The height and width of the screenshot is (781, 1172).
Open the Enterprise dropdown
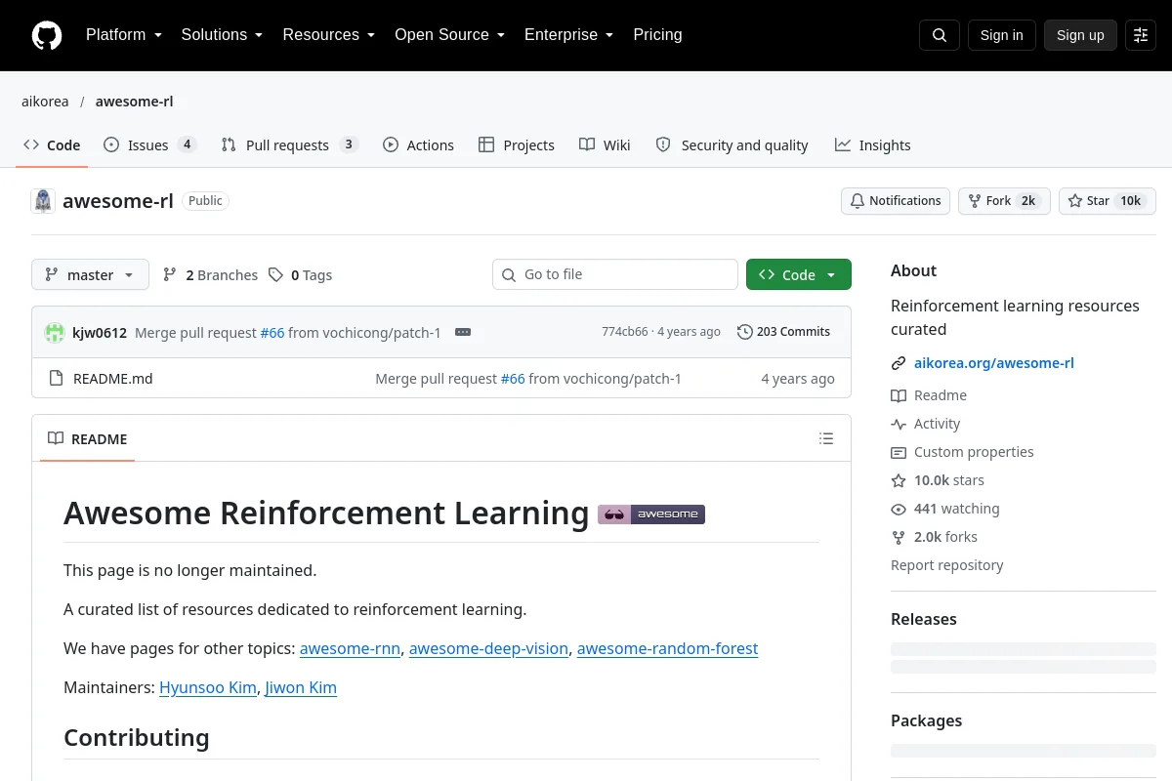(568, 35)
